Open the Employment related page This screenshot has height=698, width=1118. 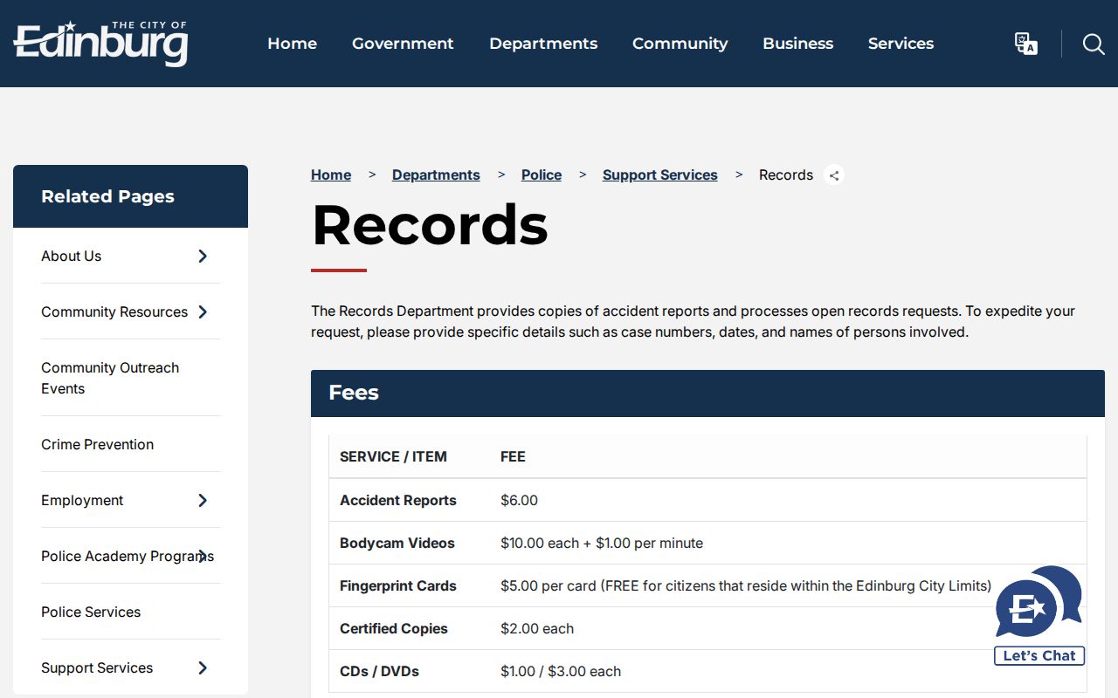[x=82, y=500]
